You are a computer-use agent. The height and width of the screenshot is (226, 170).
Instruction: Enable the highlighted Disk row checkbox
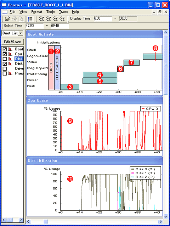[5, 59]
